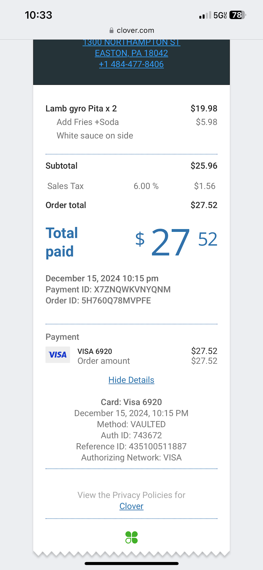Tap the 5G network indicator
Image resolution: width=263 pixels, height=570 pixels.
(220, 15)
